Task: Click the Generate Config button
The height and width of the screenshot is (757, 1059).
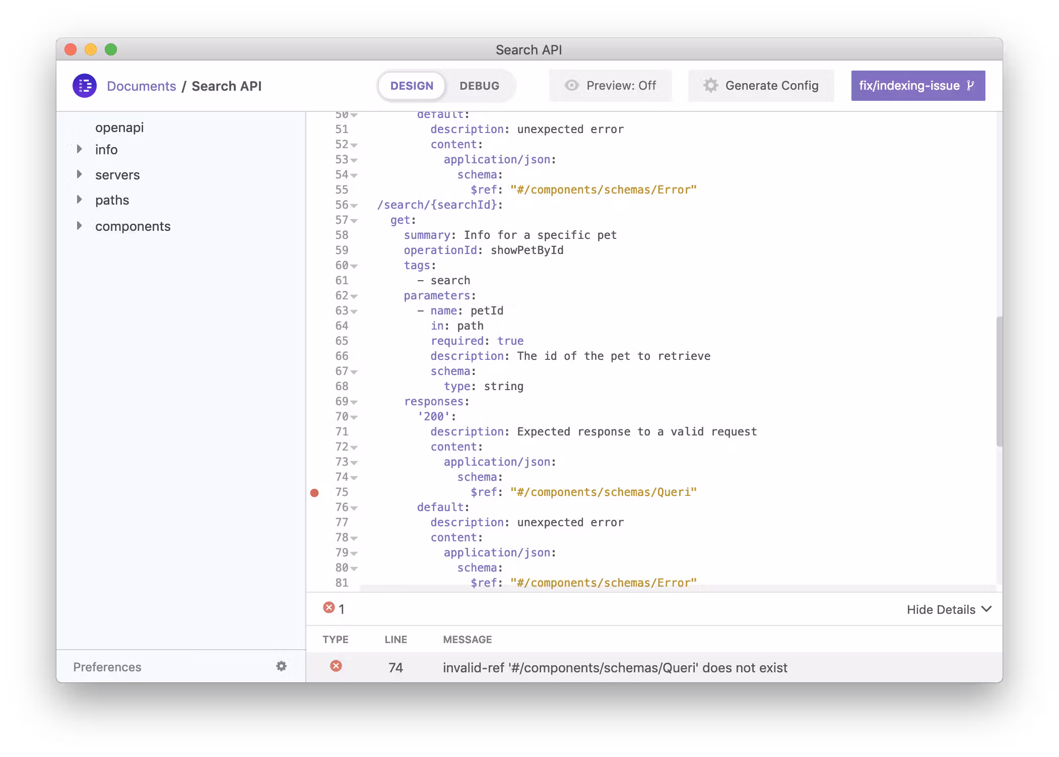Action: [761, 86]
